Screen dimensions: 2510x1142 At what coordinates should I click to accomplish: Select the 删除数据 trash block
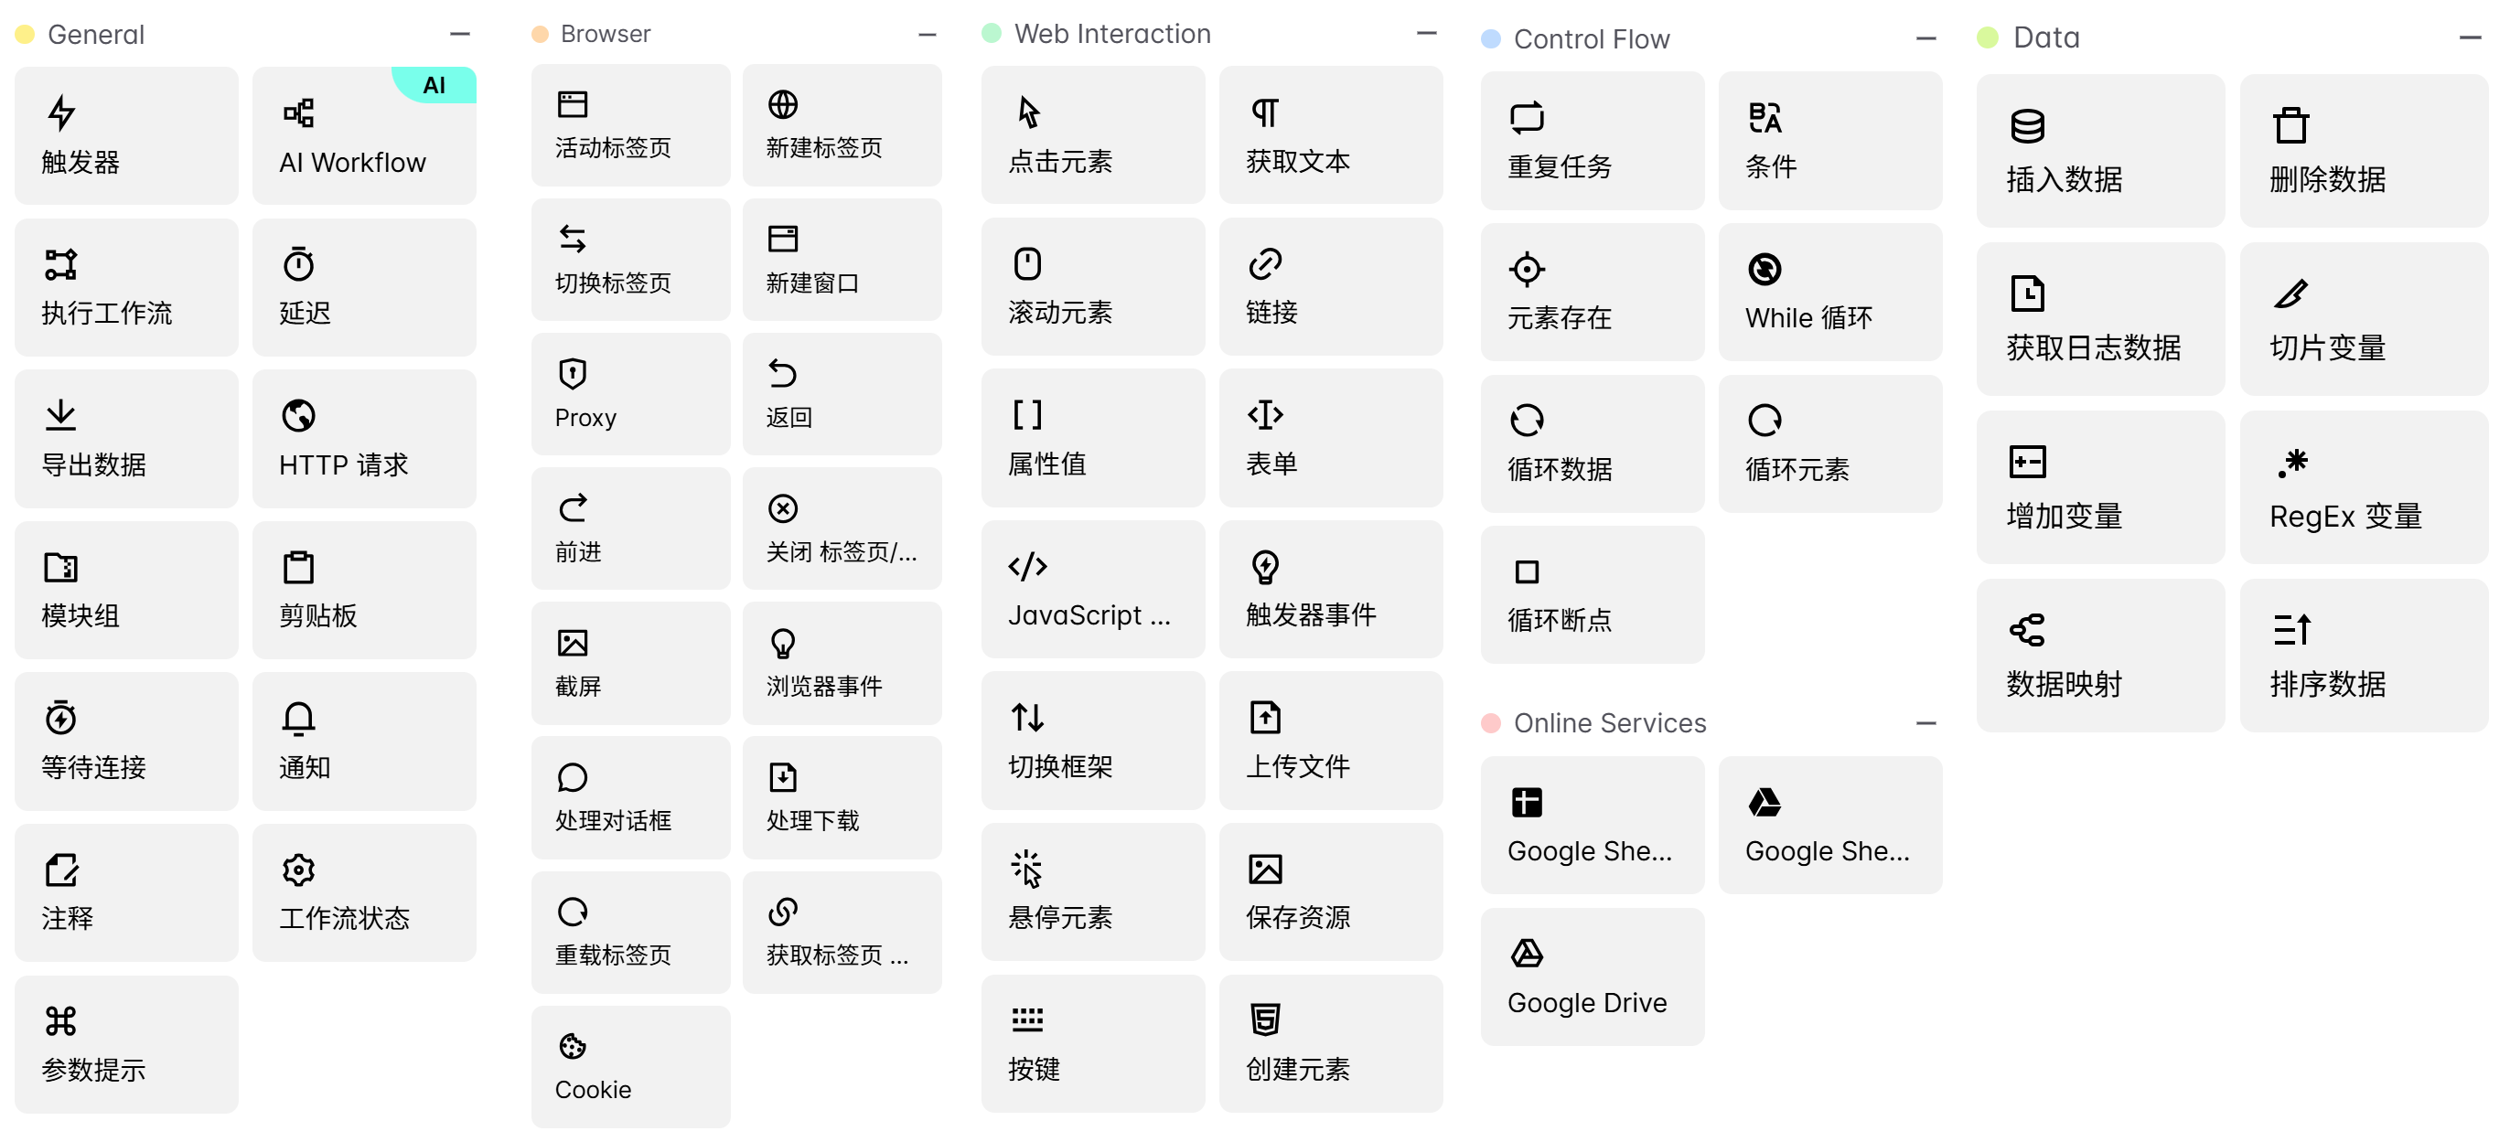(x=2364, y=151)
